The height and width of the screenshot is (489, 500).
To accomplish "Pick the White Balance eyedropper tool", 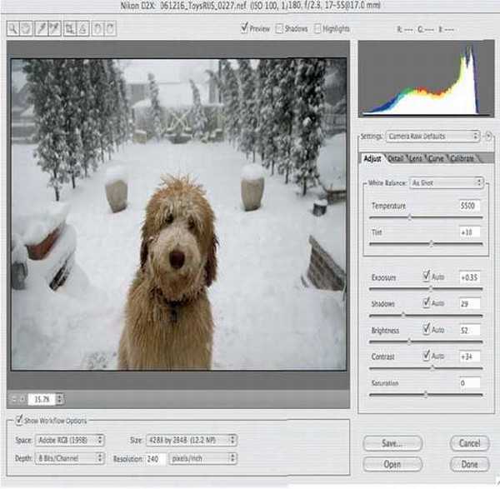I will (x=42, y=28).
